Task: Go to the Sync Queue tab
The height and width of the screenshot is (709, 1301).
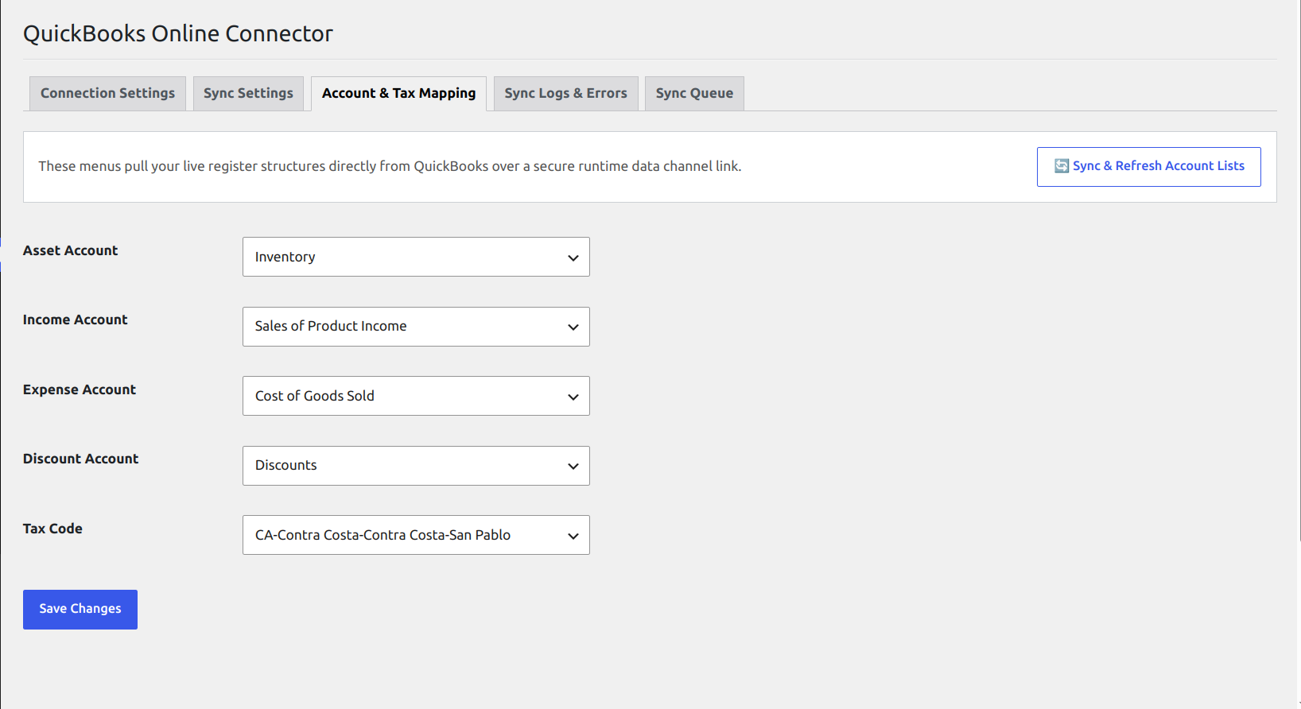Action: point(694,94)
